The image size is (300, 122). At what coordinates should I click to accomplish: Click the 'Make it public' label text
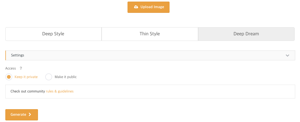pyautogui.click(x=66, y=77)
